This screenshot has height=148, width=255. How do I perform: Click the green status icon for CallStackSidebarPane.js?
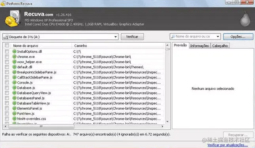click(14, 77)
